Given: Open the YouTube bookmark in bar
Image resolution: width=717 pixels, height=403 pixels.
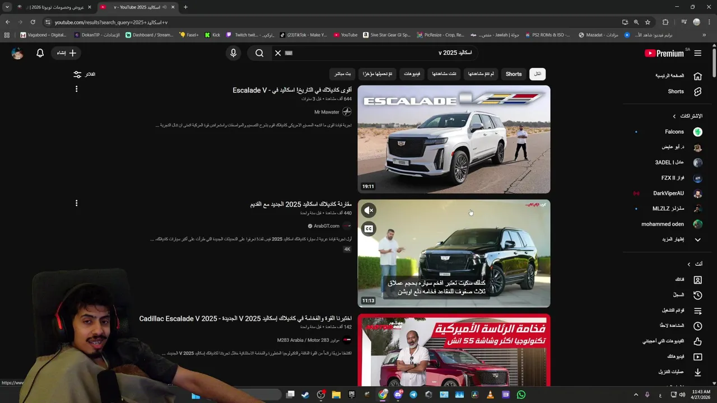Looking at the screenshot, I should click(x=345, y=35).
